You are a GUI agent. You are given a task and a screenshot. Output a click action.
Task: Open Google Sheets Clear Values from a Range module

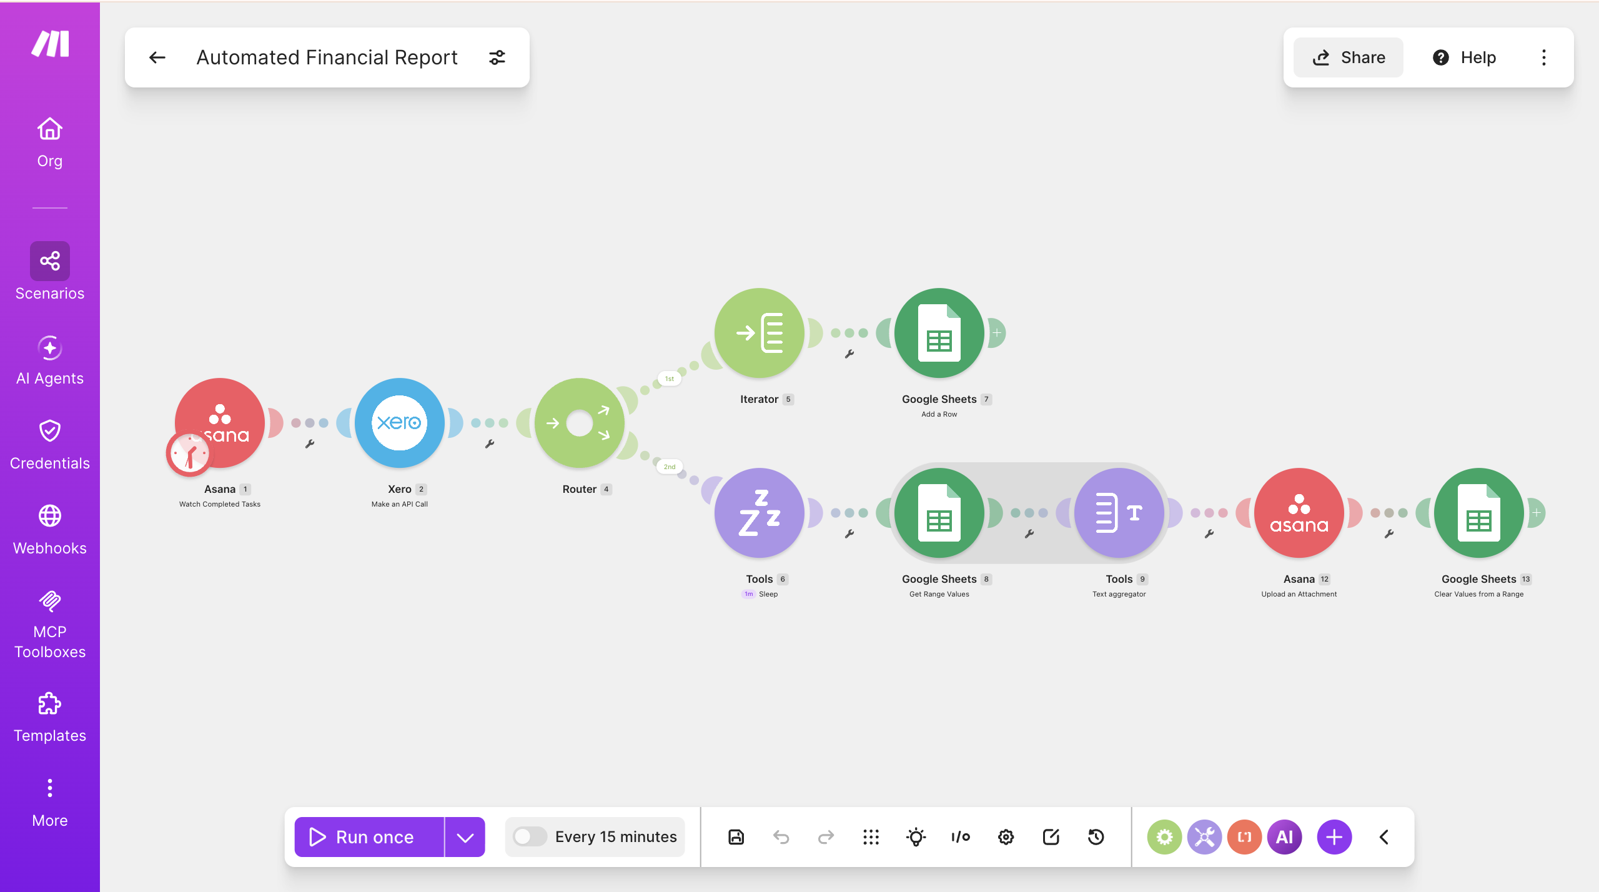(1479, 513)
